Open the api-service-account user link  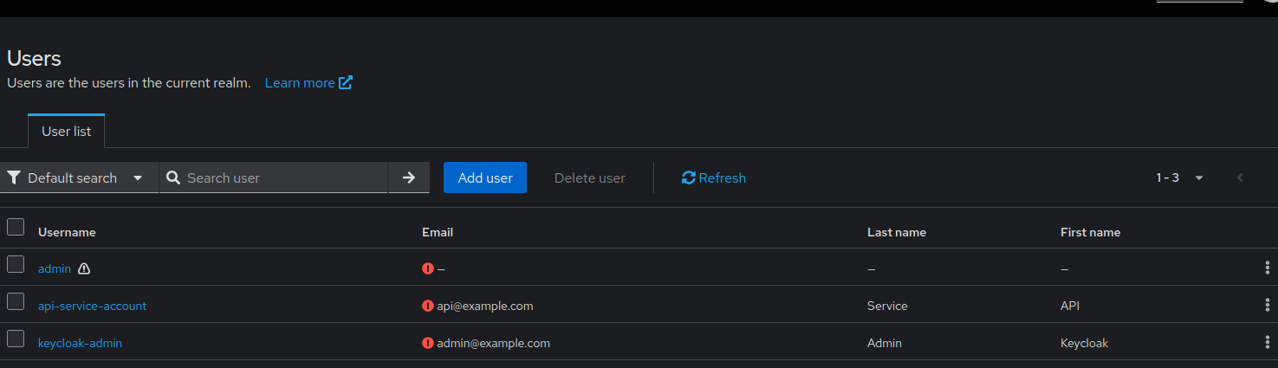(x=93, y=306)
